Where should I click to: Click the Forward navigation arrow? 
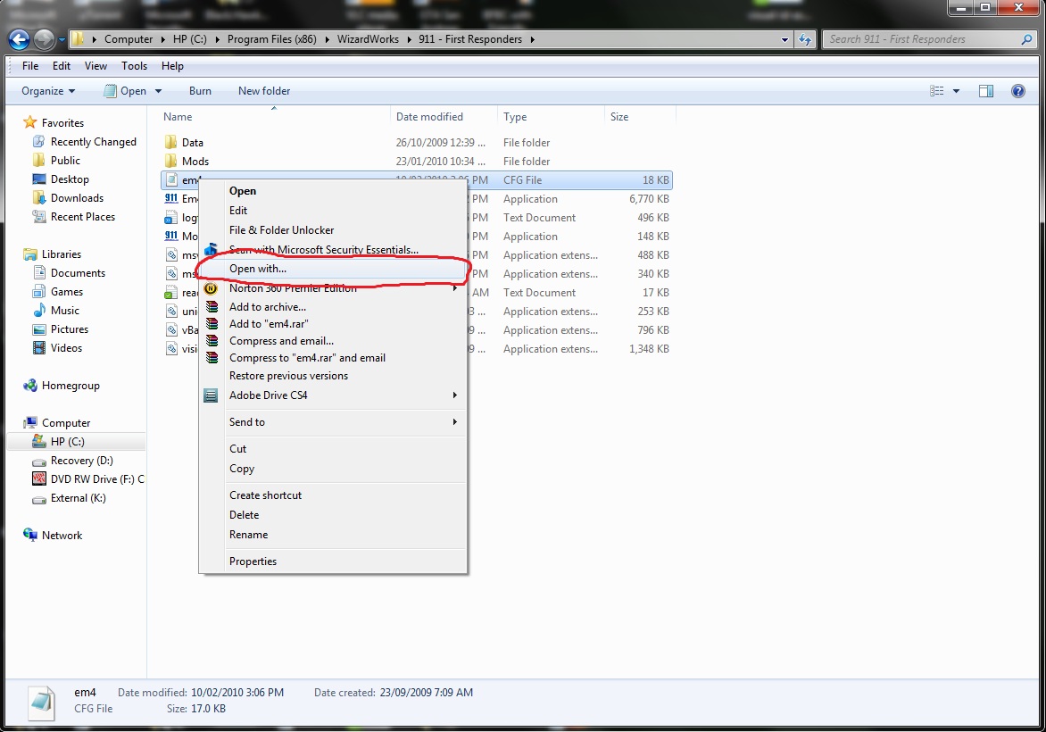[44, 40]
